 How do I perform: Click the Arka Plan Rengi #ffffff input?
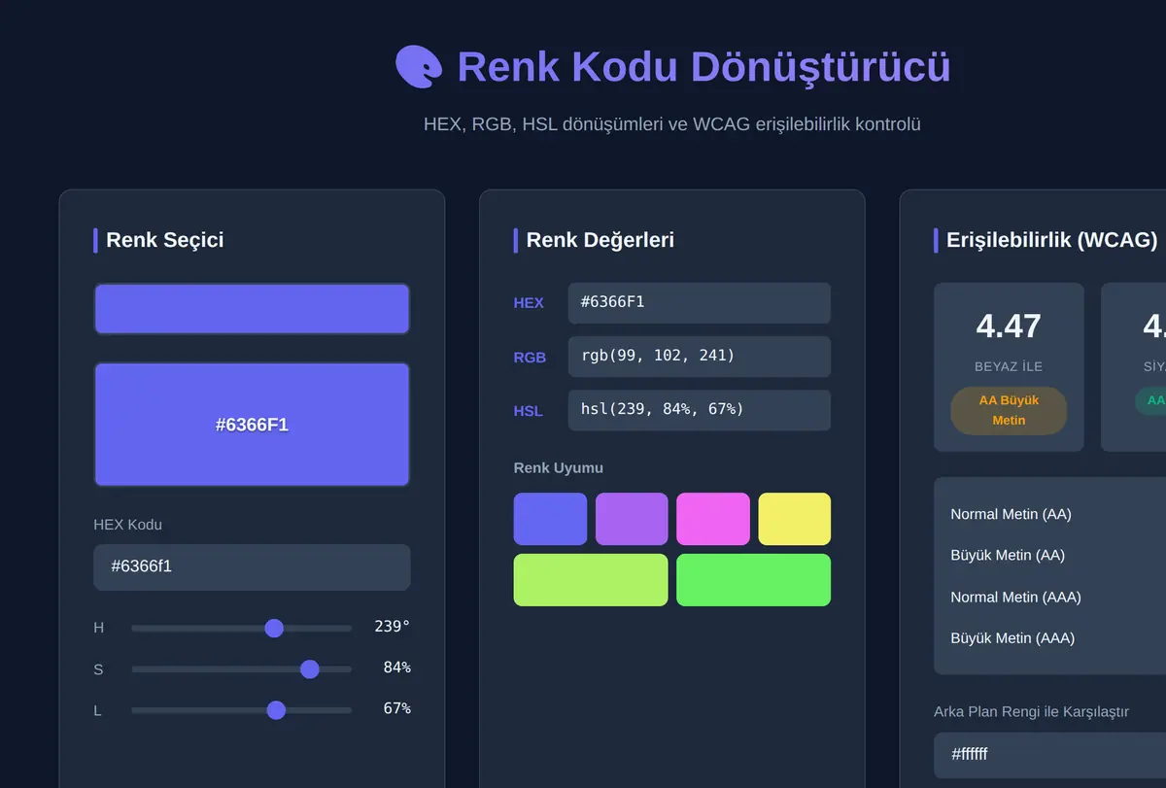pos(1049,754)
